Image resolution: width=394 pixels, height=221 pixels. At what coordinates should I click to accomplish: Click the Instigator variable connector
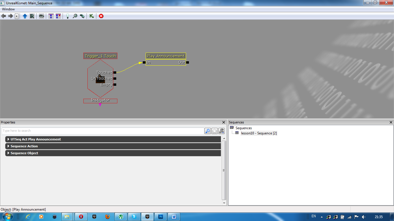point(100,105)
